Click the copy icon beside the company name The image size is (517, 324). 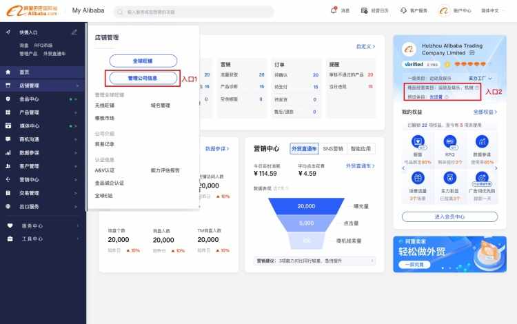point(472,53)
